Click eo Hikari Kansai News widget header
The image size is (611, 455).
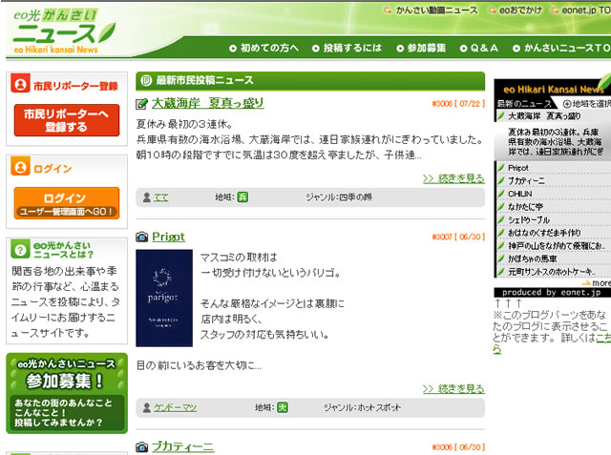tap(554, 89)
